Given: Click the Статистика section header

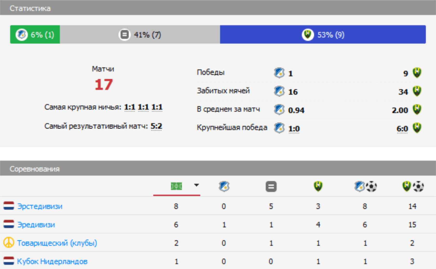Looking at the screenshot, I should pyautogui.click(x=218, y=8).
